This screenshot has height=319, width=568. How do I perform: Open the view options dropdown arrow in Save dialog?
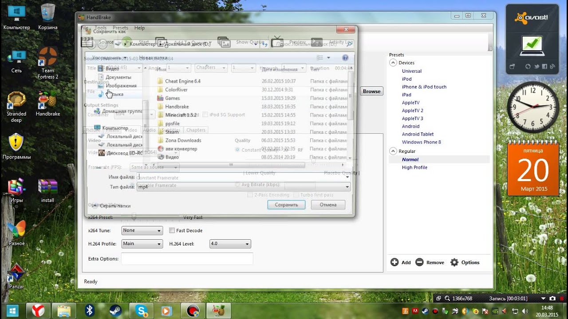328,58
